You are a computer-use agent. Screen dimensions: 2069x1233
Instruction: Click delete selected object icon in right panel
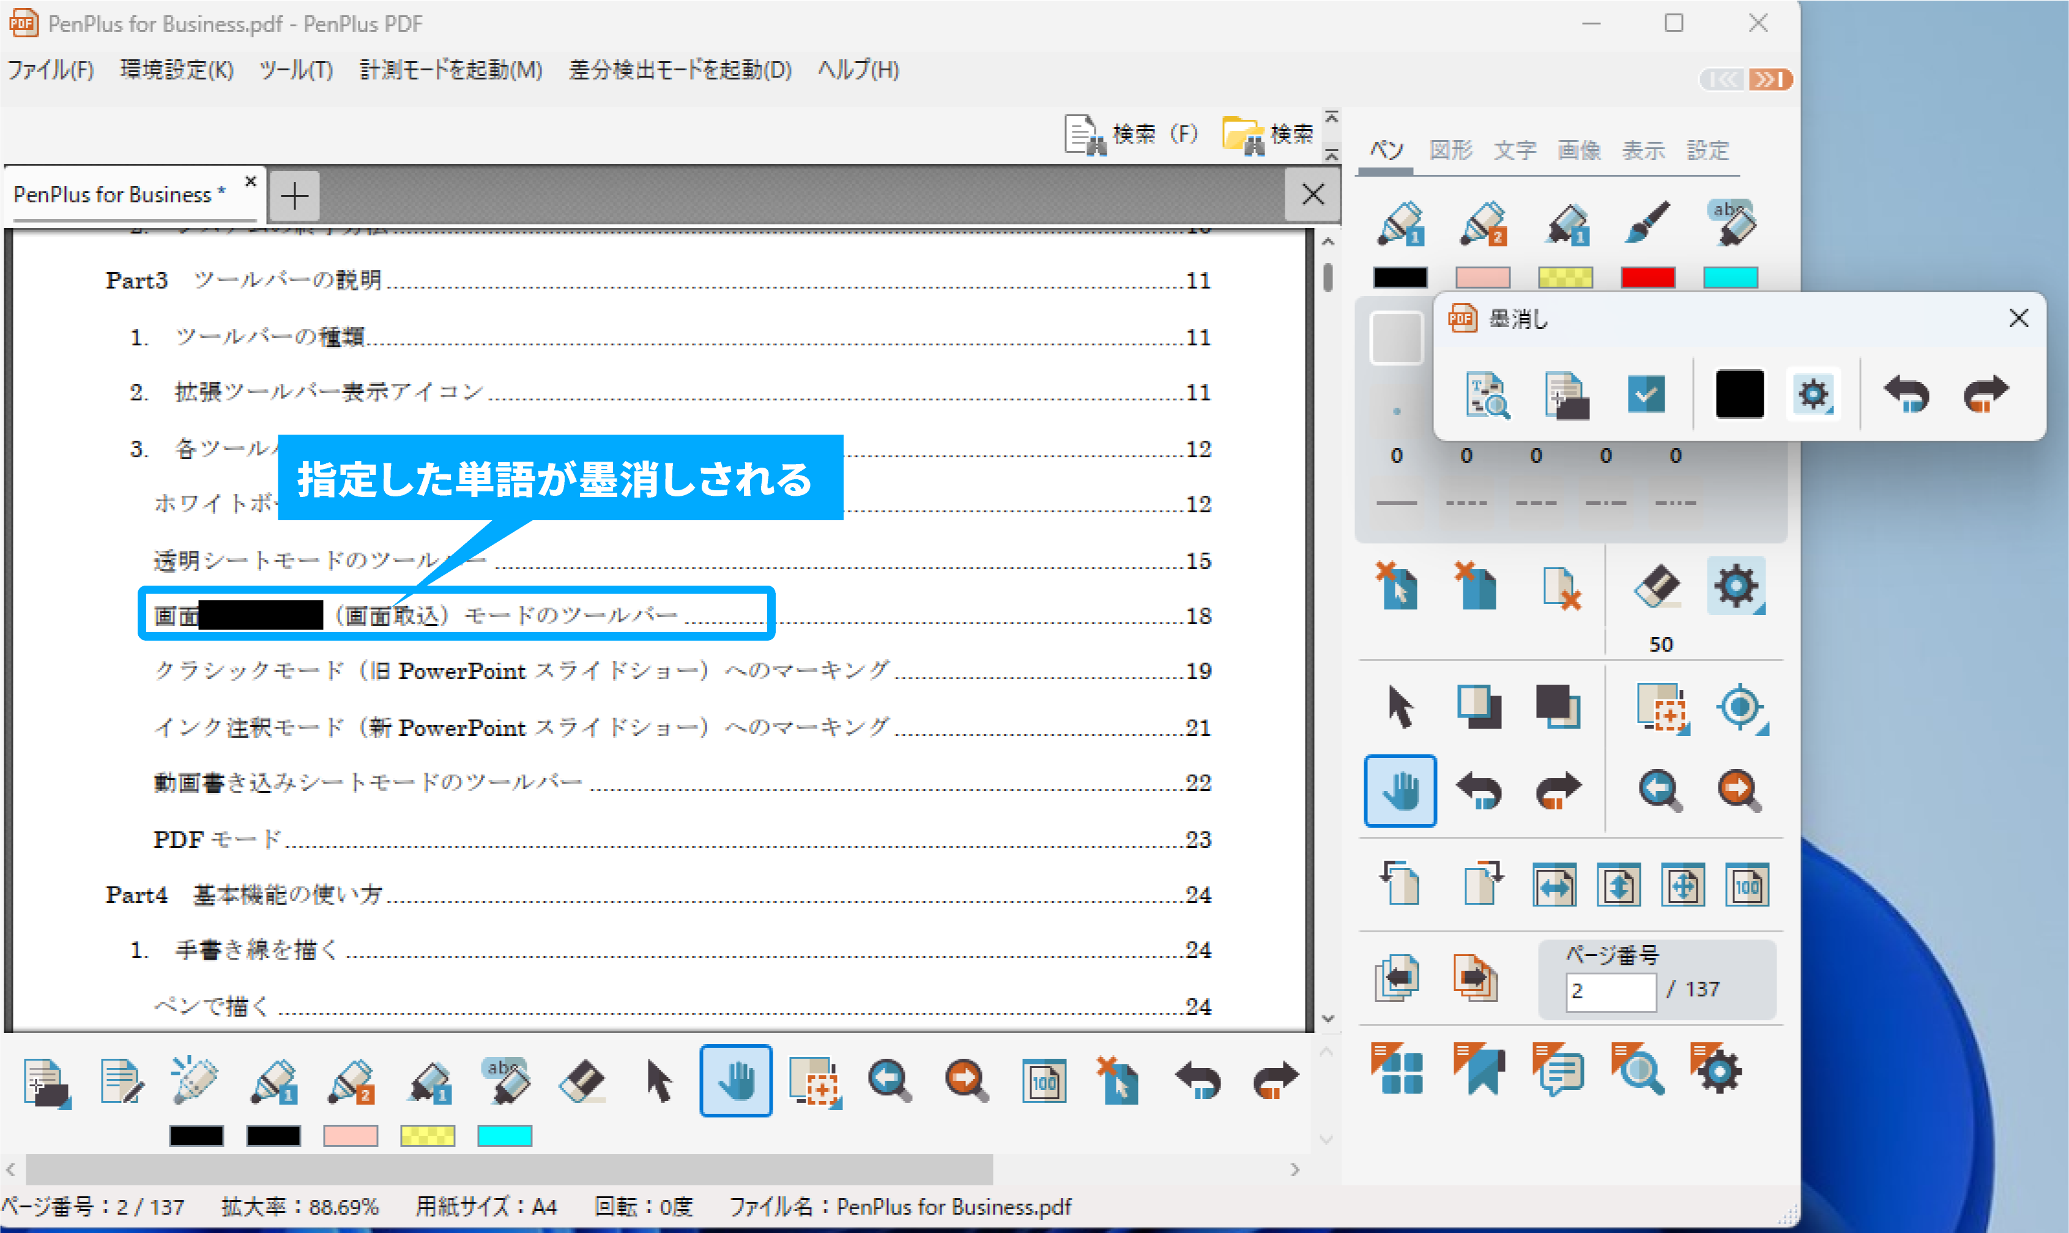coord(1397,587)
